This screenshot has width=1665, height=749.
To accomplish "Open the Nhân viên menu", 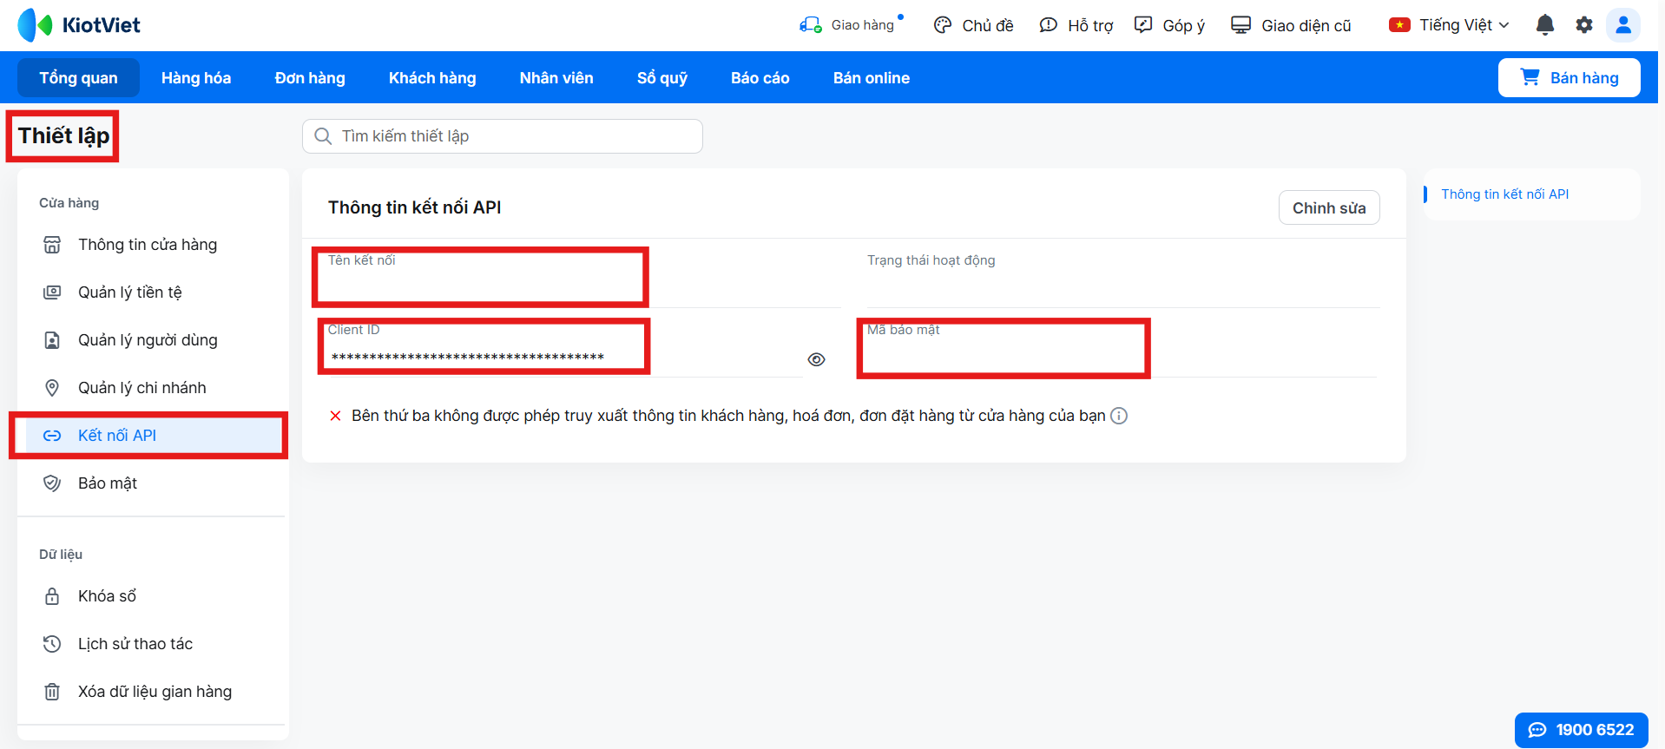I will (556, 78).
